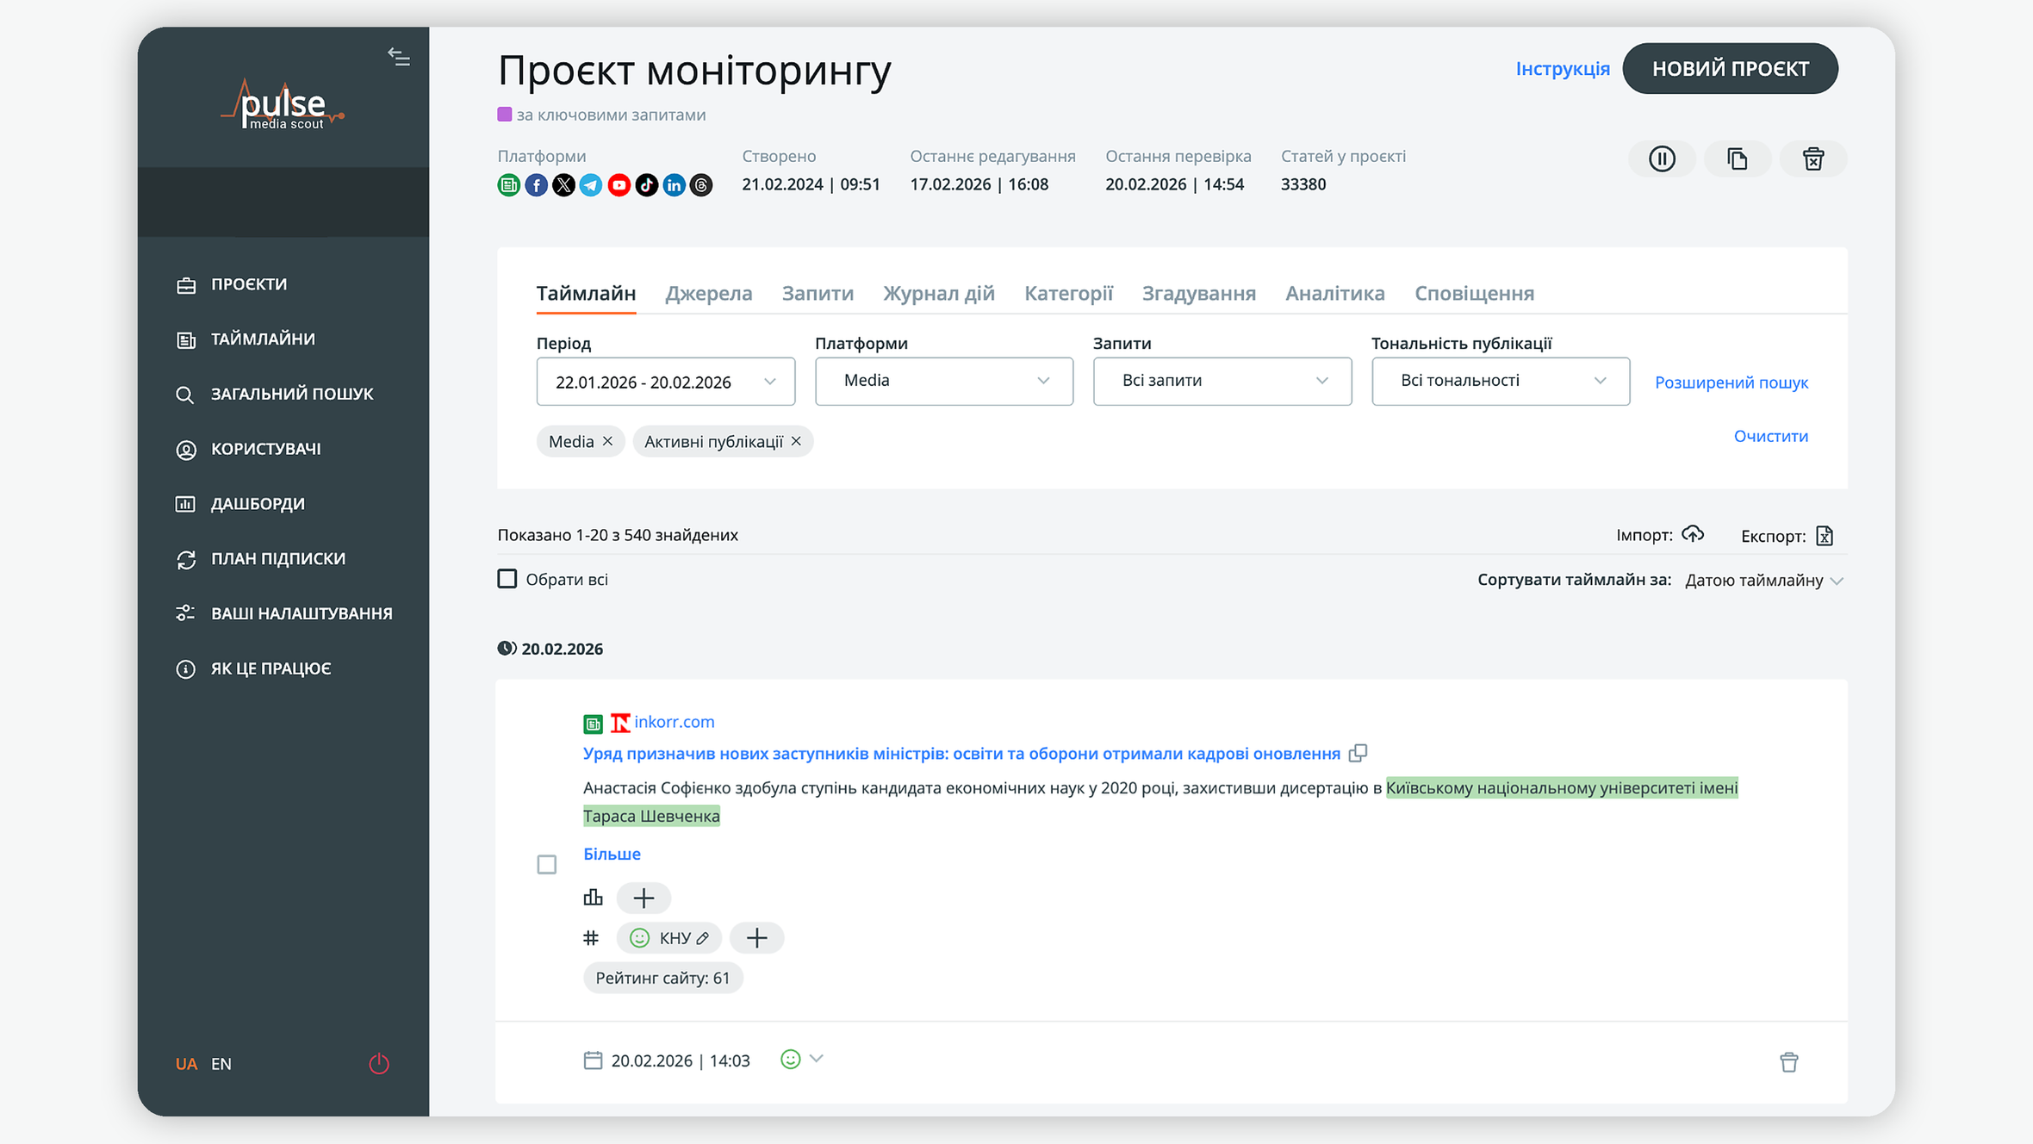Open the Період date range dropdown
This screenshot has height=1144, width=2033.
[665, 382]
